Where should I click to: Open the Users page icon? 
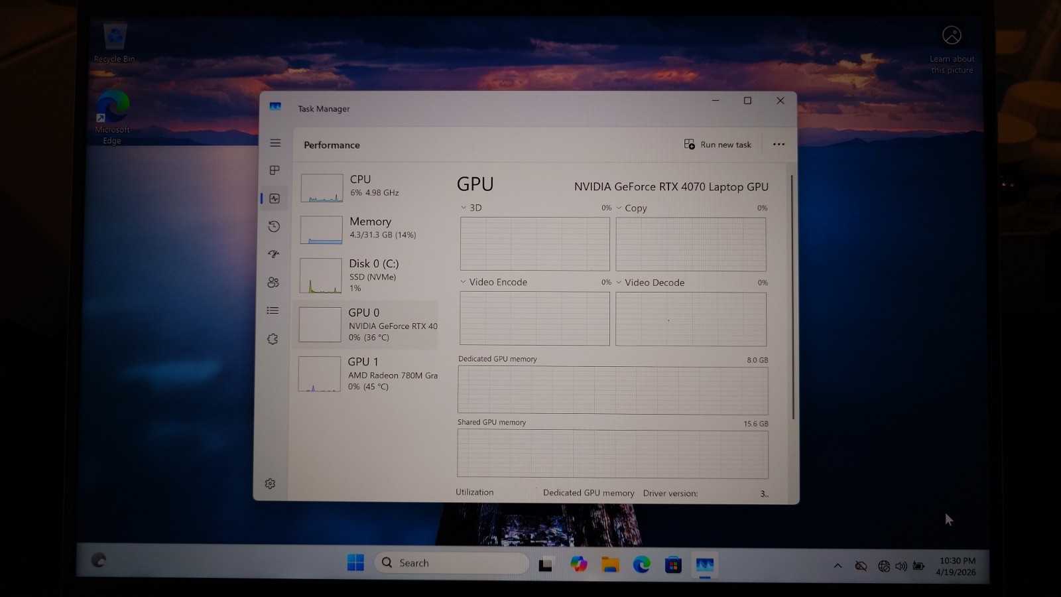(x=273, y=282)
